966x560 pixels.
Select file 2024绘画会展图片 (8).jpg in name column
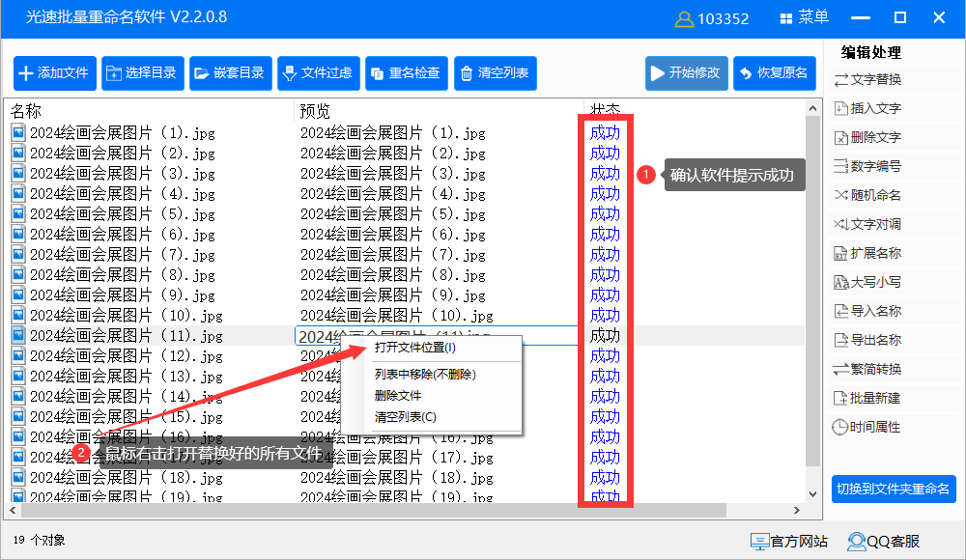[x=122, y=275]
